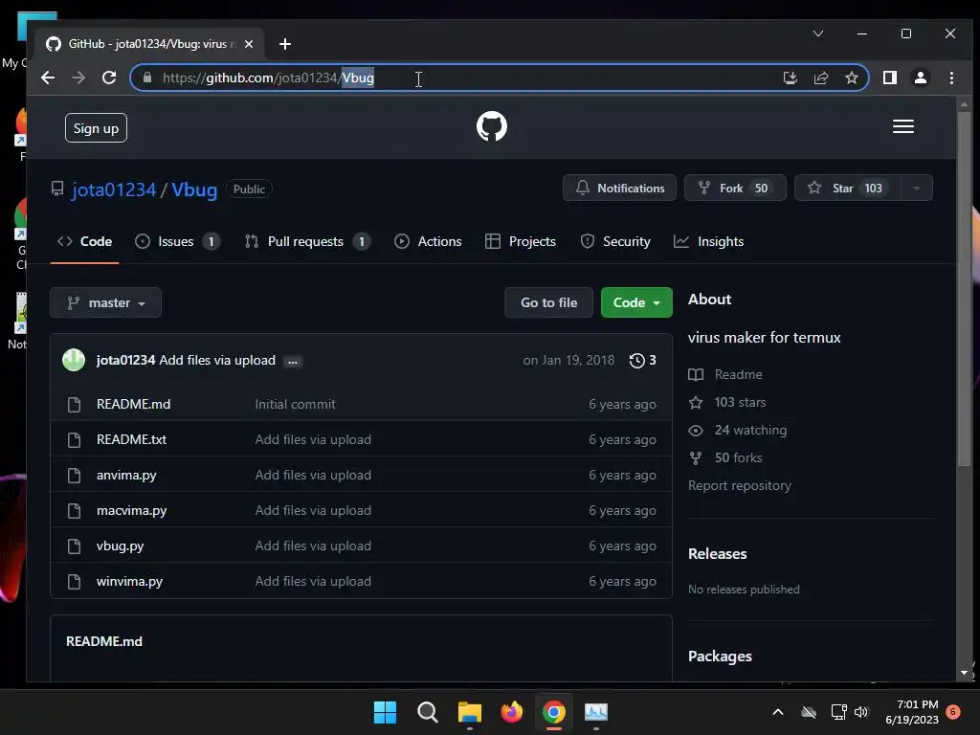Viewport: 980px width, 735px height.
Task: Open the master branch dropdown
Action: 105,302
